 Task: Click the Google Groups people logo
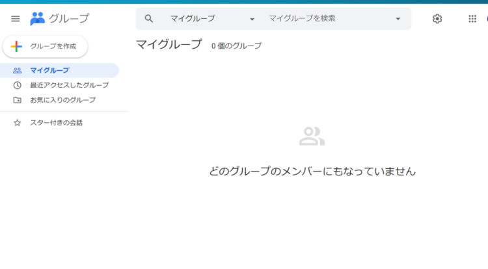click(x=37, y=19)
